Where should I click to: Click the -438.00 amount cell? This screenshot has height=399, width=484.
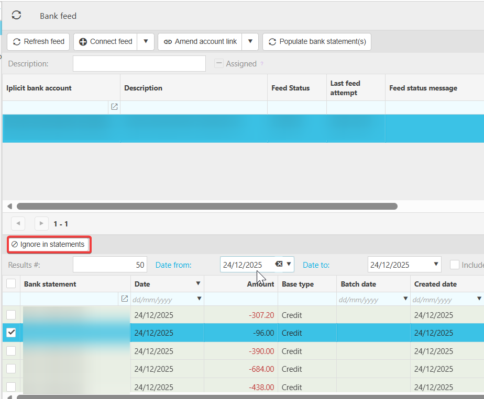coord(241,385)
